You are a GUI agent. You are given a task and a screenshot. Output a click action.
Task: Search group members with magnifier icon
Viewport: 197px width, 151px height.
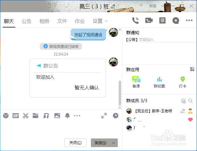pyautogui.click(x=190, y=101)
